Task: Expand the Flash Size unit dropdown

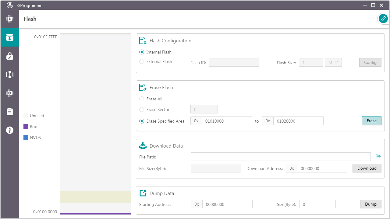Action: (x=333, y=62)
